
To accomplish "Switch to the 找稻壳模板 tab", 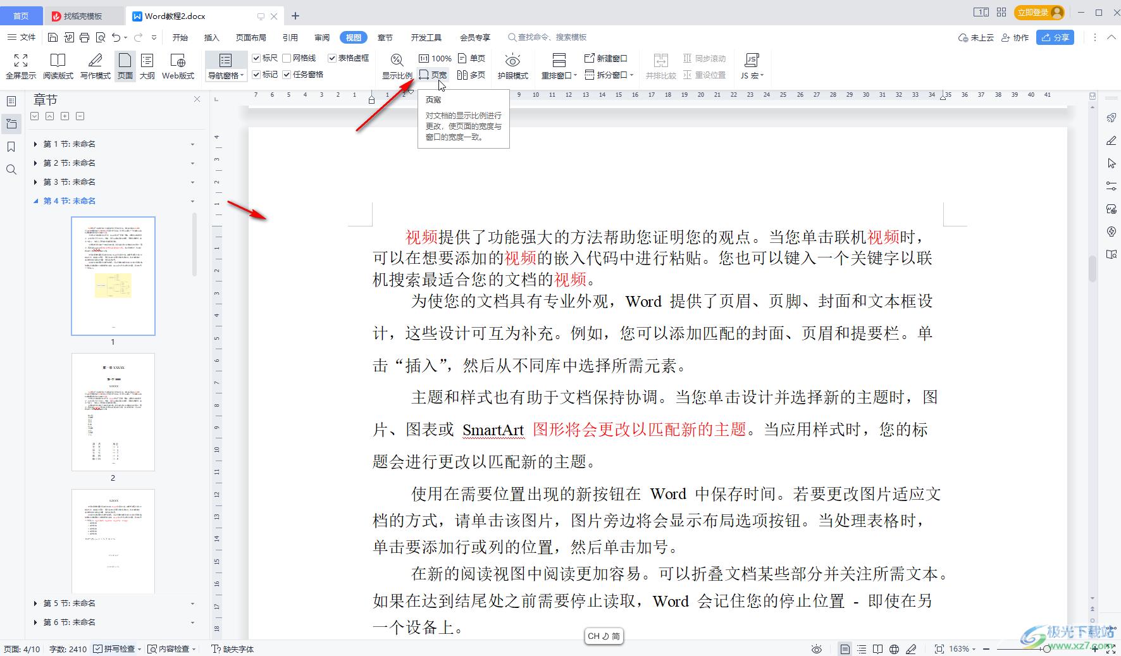I will tap(83, 16).
